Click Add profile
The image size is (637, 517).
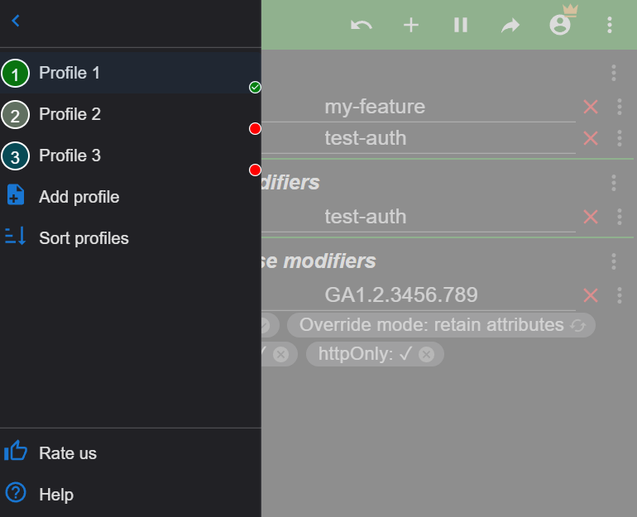79,197
